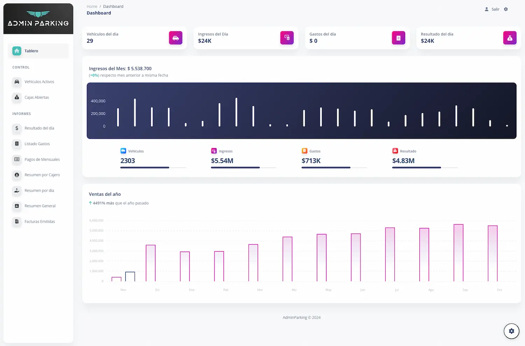Viewport: 525px width, 346px height.
Task: Click the car icon on Vehículos del día card
Action: coord(175,38)
